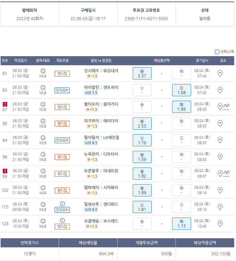Select 패 for 신시레즈 vs 워싱내셔

(x=182, y=73)
